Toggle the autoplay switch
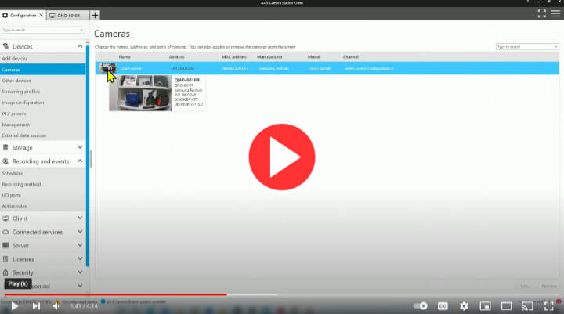The height and width of the screenshot is (314, 564). 421,305
